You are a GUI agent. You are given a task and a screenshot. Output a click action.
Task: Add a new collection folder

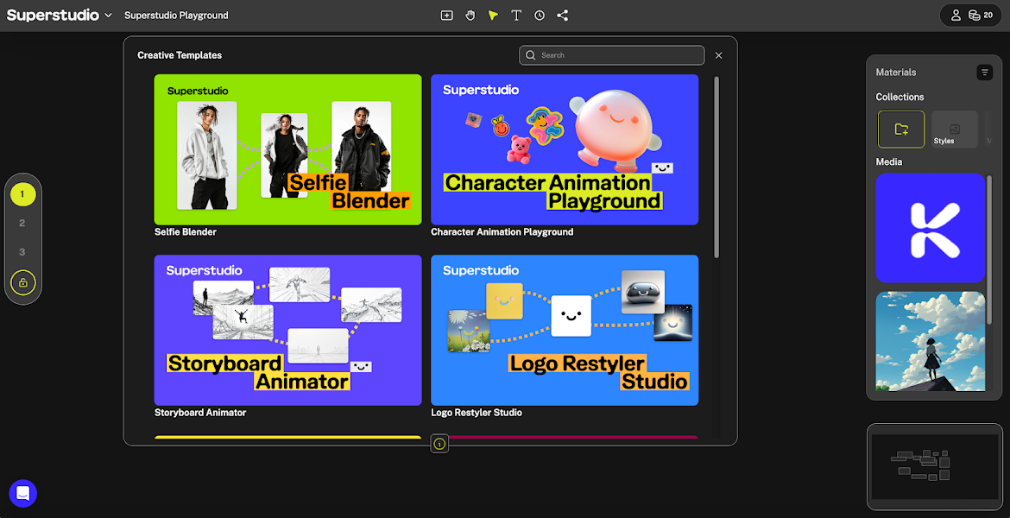(901, 129)
